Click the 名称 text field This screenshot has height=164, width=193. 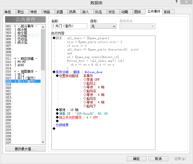click(69, 26)
